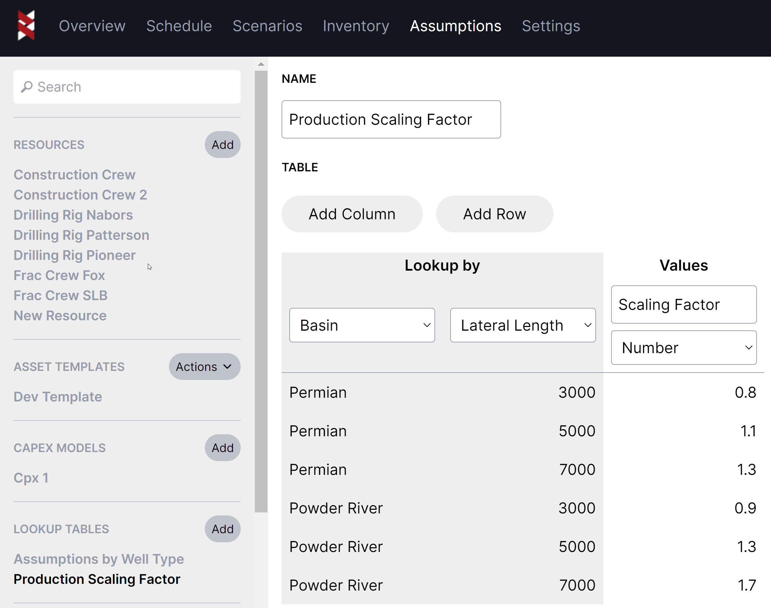The image size is (771, 608).
Task: Select the Assumptions by Well Type table
Action: pos(99,558)
